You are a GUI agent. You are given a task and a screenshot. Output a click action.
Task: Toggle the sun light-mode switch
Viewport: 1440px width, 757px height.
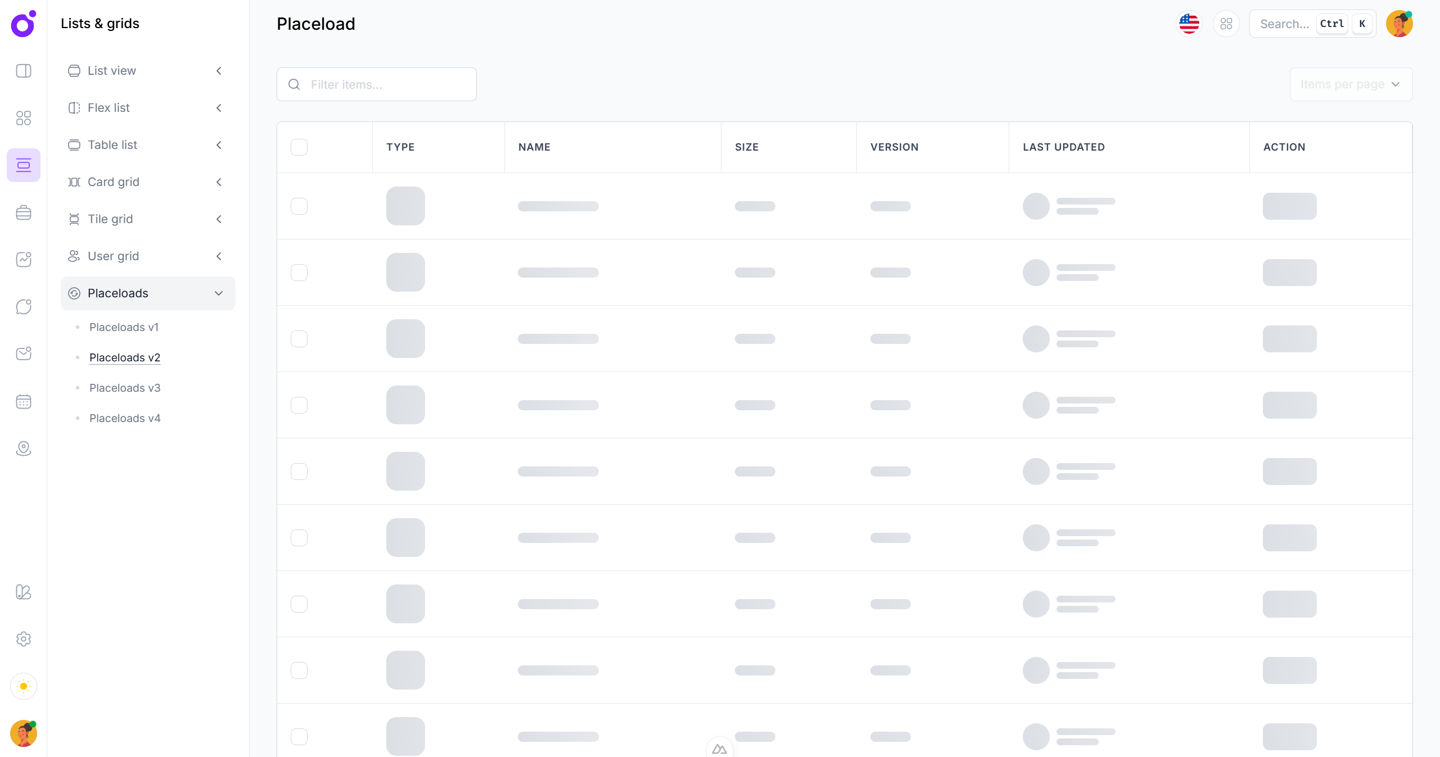pyautogui.click(x=24, y=686)
